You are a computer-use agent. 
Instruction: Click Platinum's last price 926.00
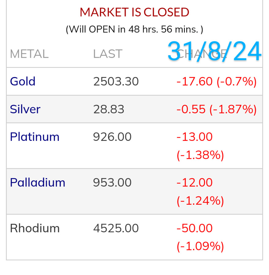pyautogui.click(x=112, y=137)
